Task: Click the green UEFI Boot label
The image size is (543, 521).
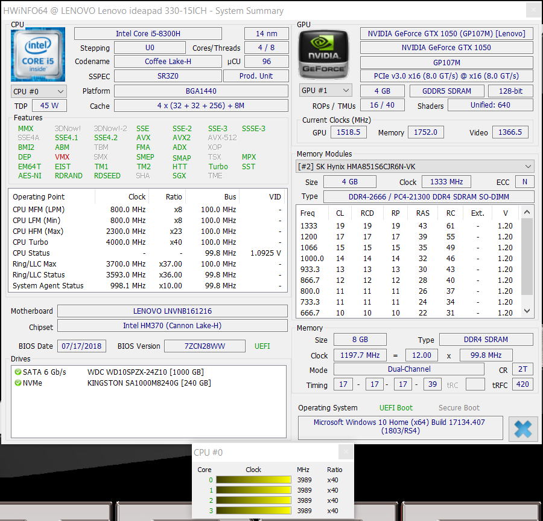Action: [396, 408]
